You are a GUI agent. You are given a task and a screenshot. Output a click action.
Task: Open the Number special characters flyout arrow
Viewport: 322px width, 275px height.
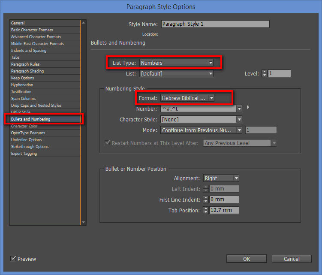[x=248, y=107]
